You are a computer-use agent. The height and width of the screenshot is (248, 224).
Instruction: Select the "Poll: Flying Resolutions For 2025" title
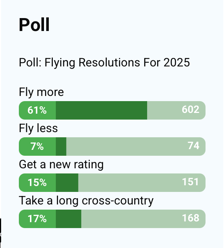coord(104,62)
